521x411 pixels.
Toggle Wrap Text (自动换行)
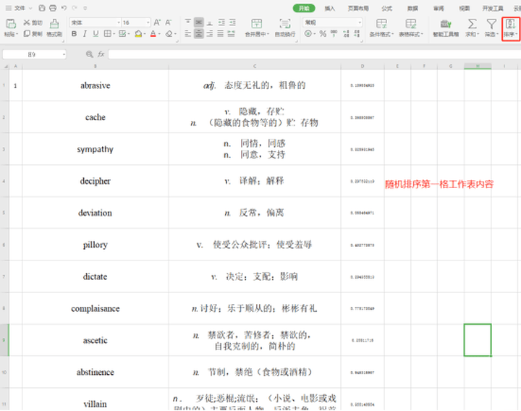pyautogui.click(x=285, y=27)
